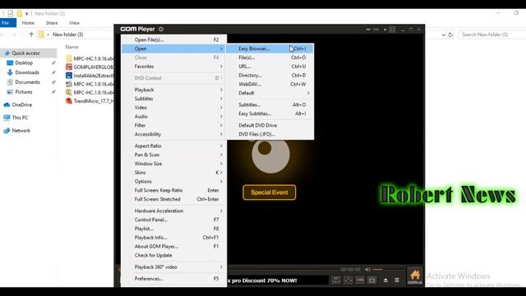Viewport: 526px width, 296px height.
Task: Expand the Skins submenu
Action: pos(174,173)
